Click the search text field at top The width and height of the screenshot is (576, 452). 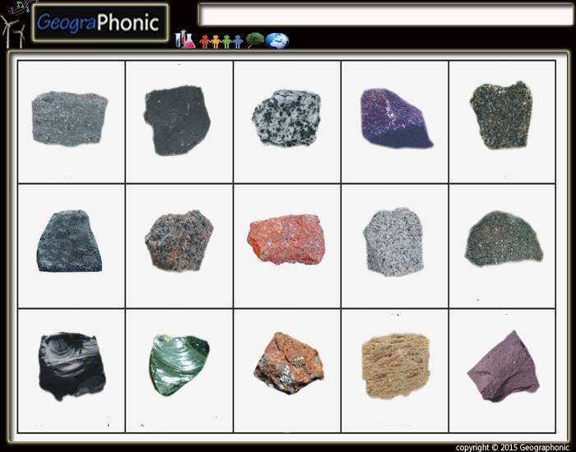pos(386,16)
